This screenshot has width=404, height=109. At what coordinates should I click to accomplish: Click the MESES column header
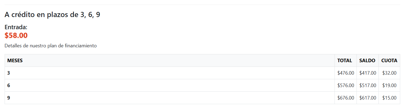15,61
